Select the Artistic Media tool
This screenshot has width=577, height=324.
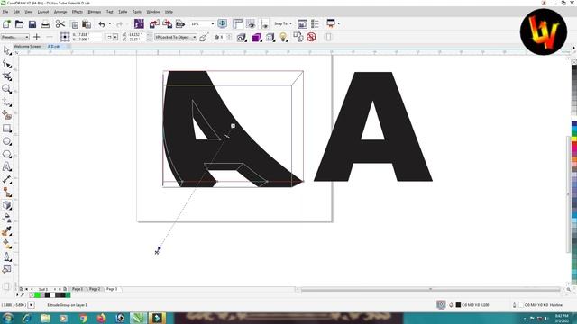pos(6,115)
